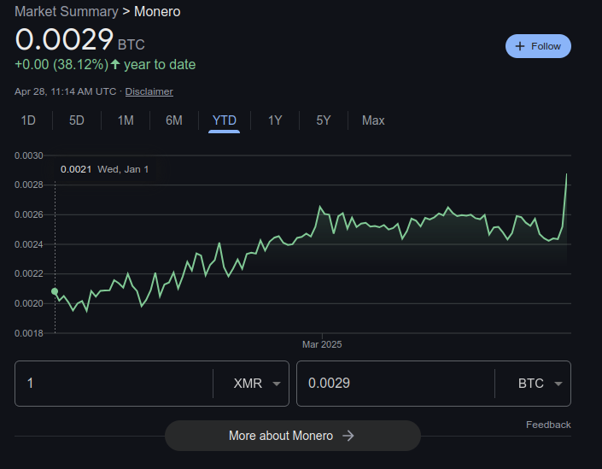Click the arrow icon beside More about Monero
The height and width of the screenshot is (469, 602).
tap(348, 436)
